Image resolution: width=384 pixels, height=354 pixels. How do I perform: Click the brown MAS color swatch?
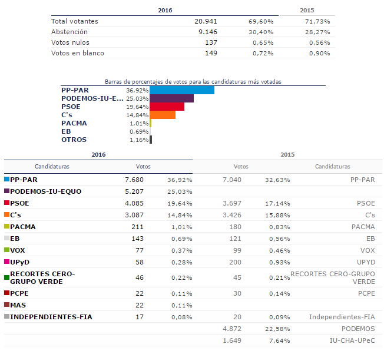[x=6, y=305]
